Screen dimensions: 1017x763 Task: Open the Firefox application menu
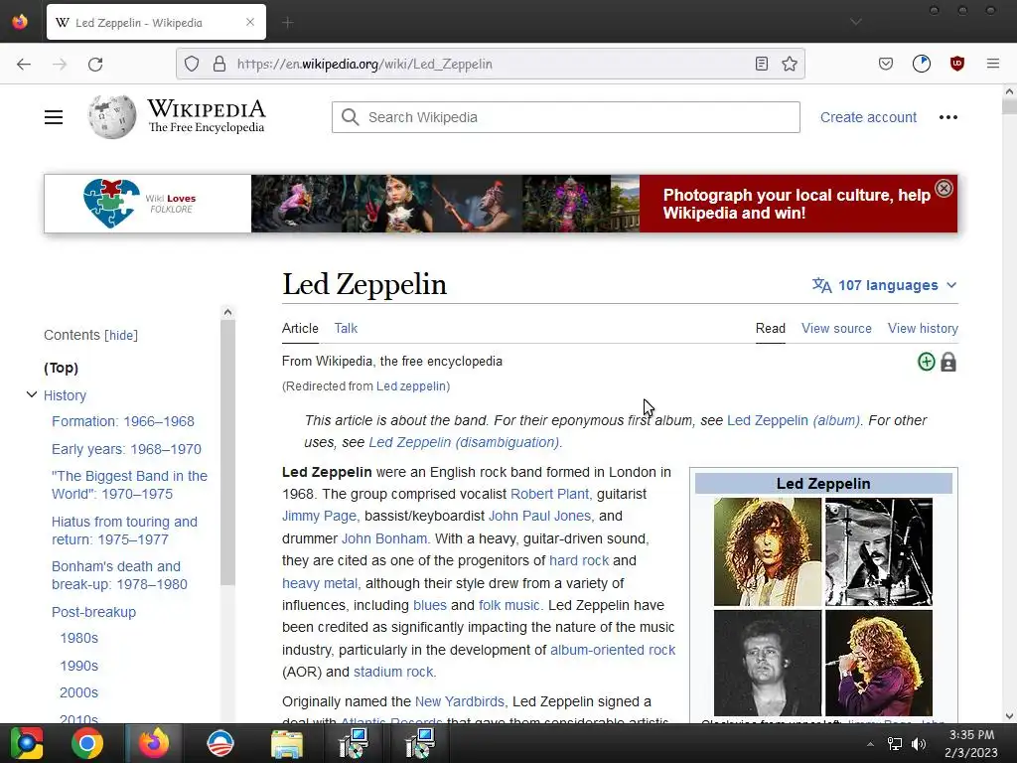992,64
